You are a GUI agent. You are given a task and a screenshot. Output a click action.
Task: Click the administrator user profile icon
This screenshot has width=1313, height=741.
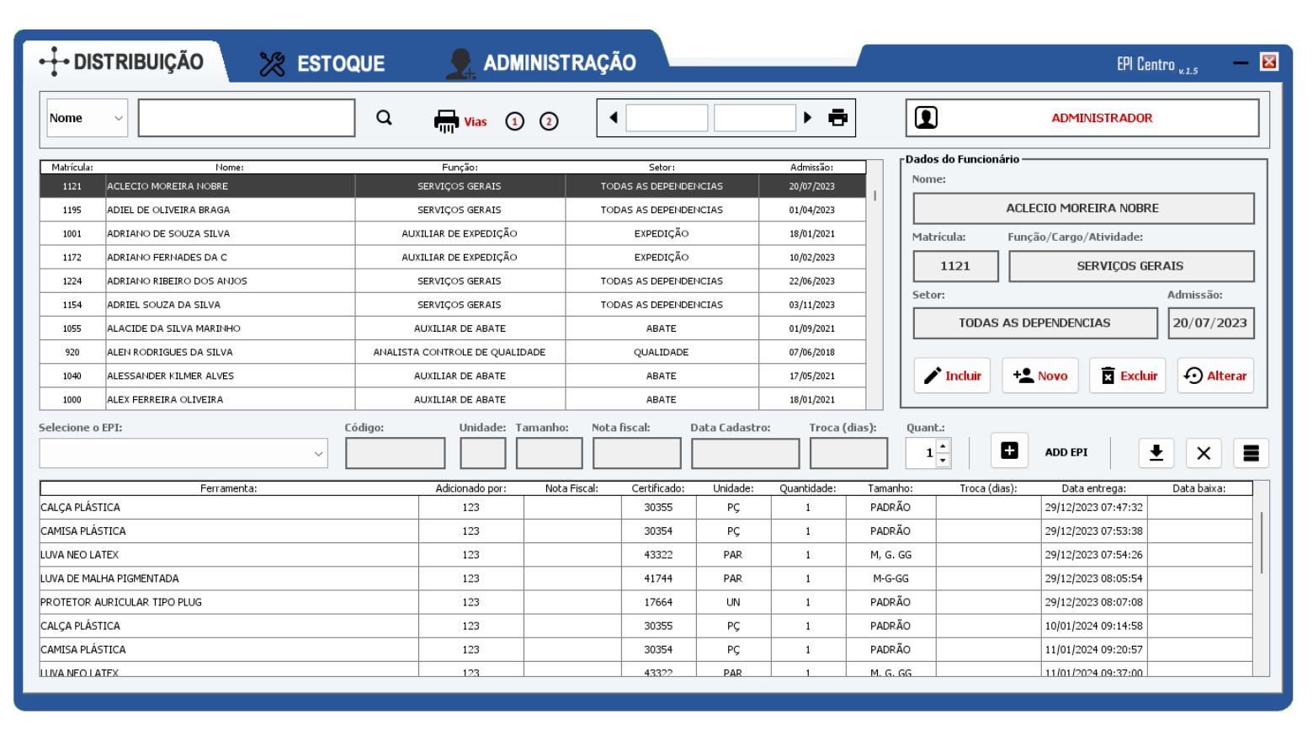coord(926,118)
